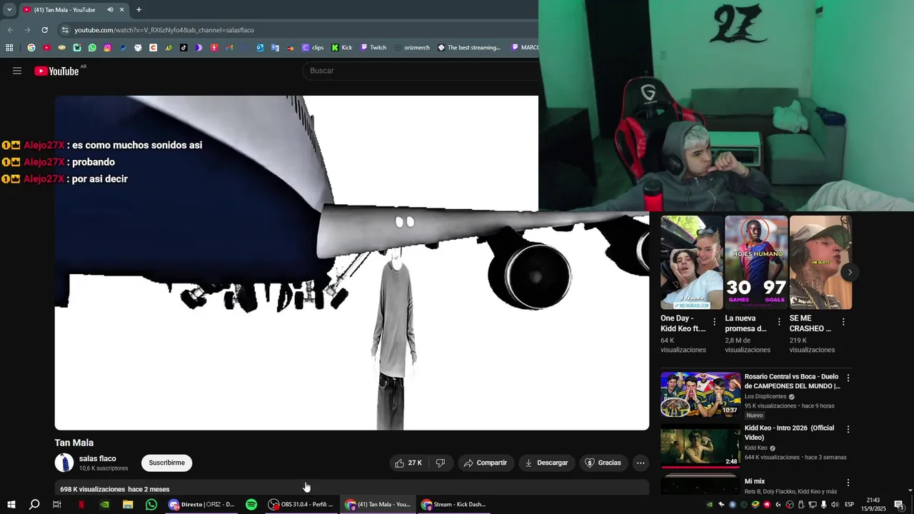The width and height of the screenshot is (914, 514).
Task: Open Task View on taskbar
Action: coord(57,504)
